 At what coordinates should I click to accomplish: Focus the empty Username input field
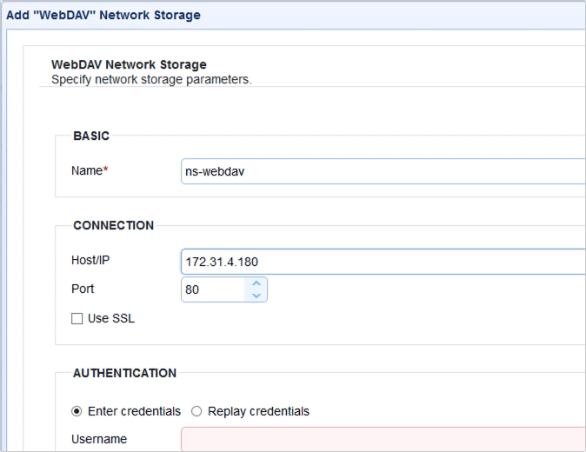[383, 439]
